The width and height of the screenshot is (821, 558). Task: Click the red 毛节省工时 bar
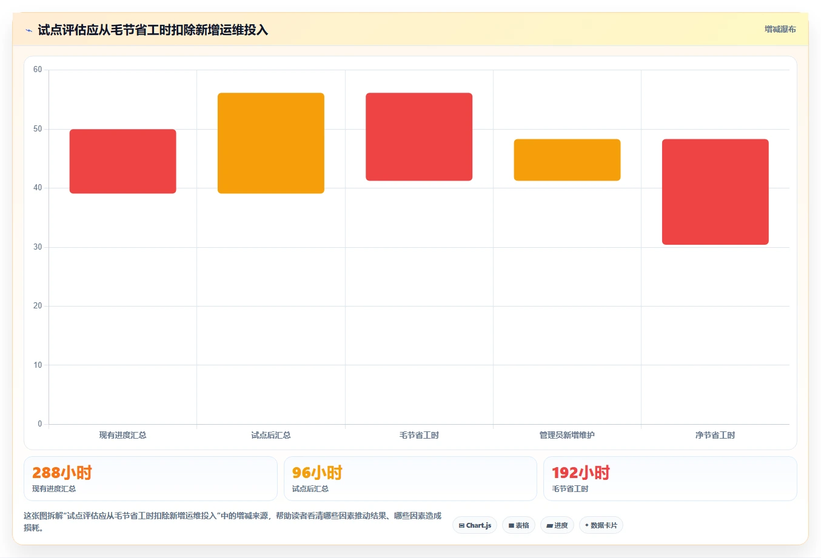[x=419, y=137]
